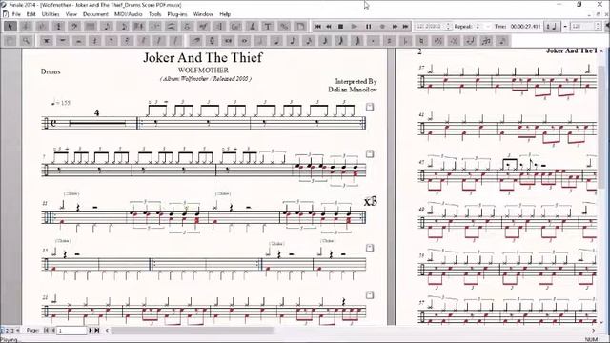Stop playback

(340, 27)
